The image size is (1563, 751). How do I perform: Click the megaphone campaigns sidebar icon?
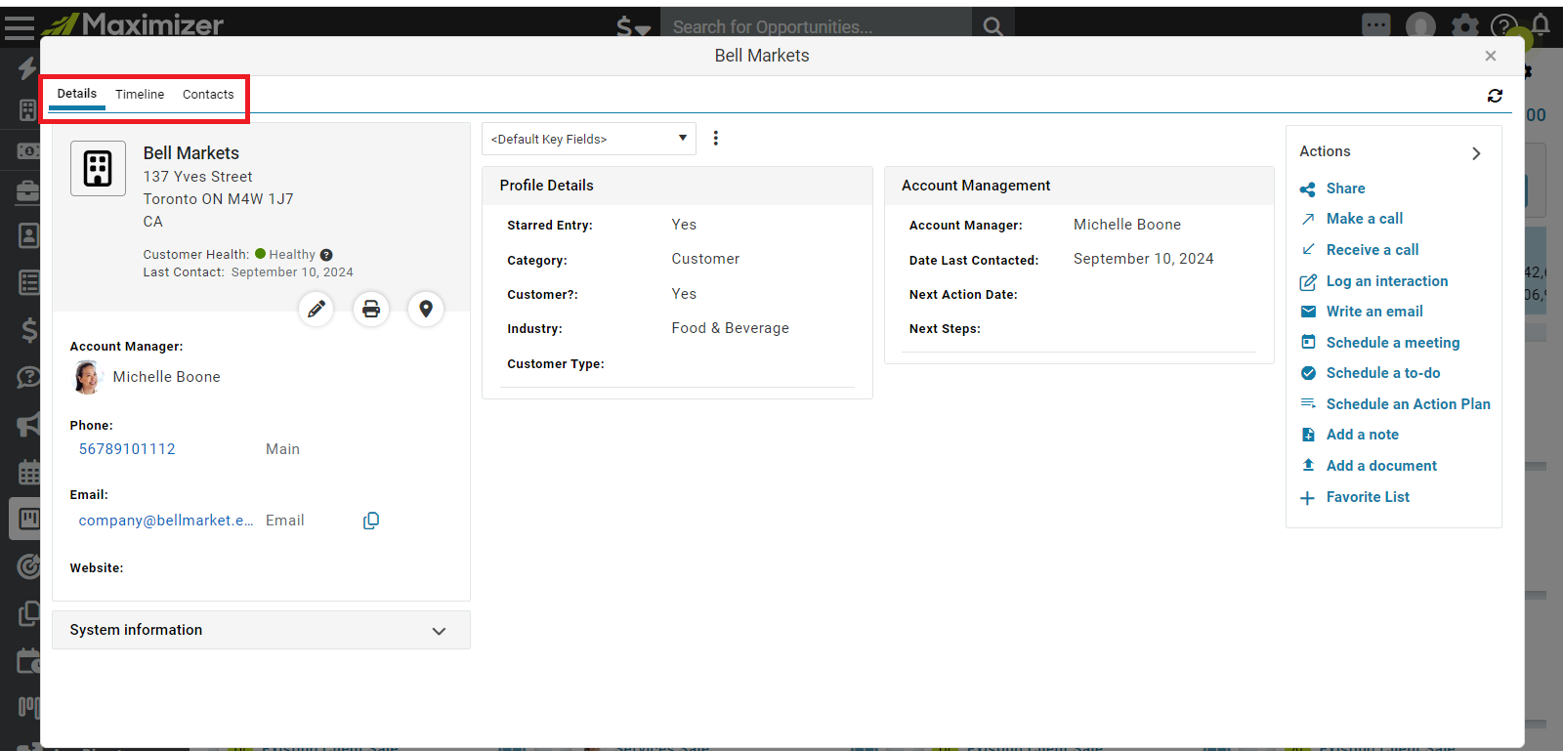click(29, 425)
